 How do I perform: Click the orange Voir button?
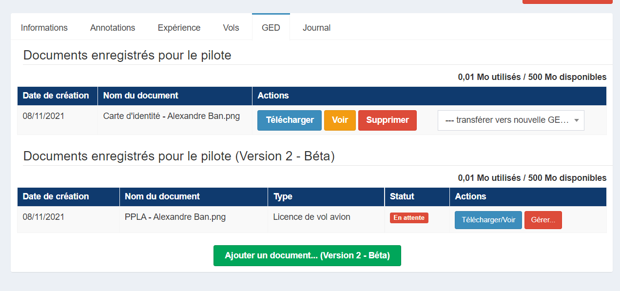click(340, 120)
